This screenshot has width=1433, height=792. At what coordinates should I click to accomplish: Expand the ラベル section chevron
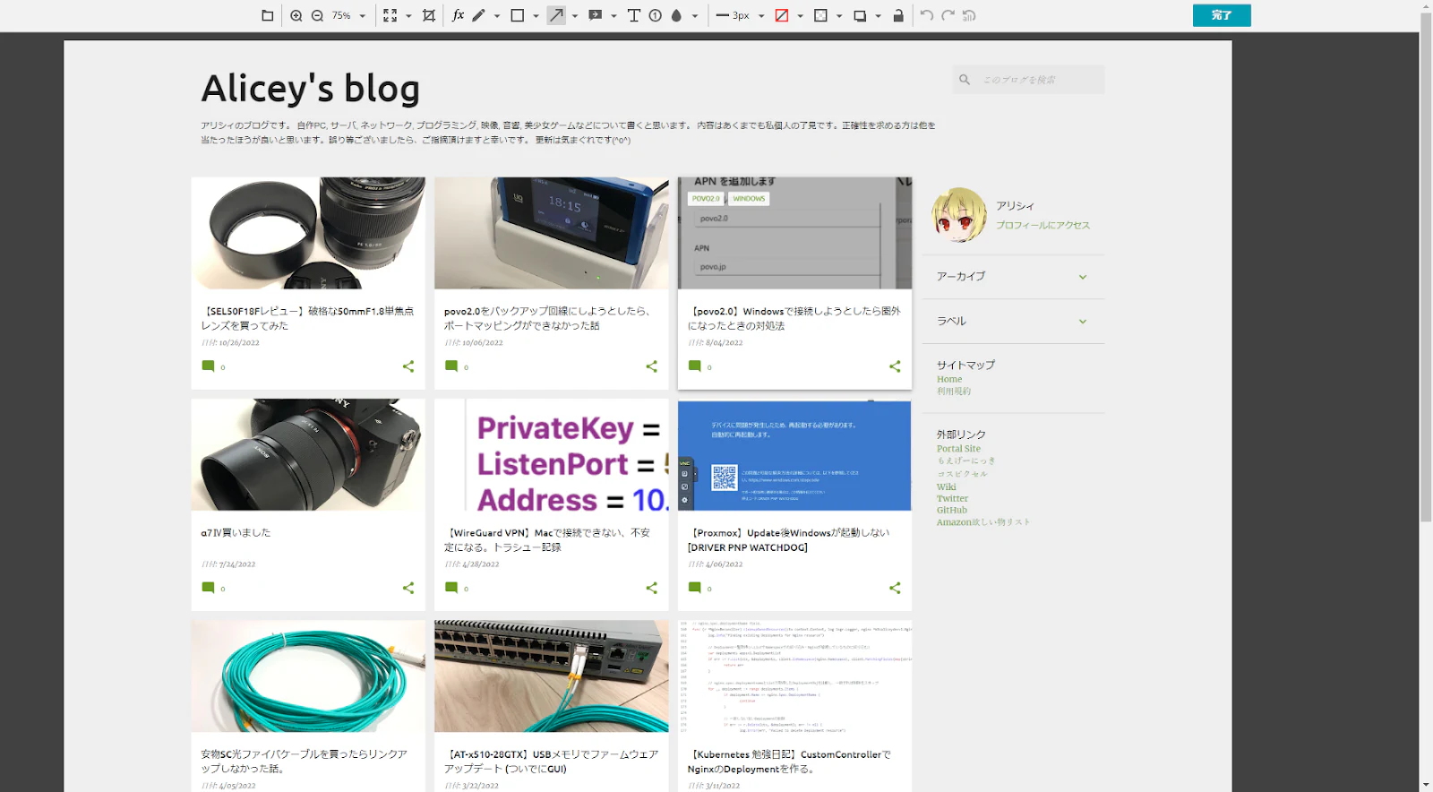point(1083,322)
